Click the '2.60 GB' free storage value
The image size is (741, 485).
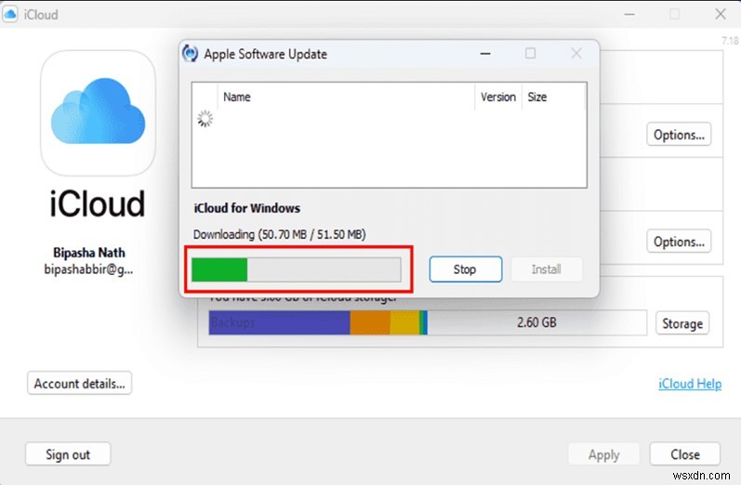[536, 322]
